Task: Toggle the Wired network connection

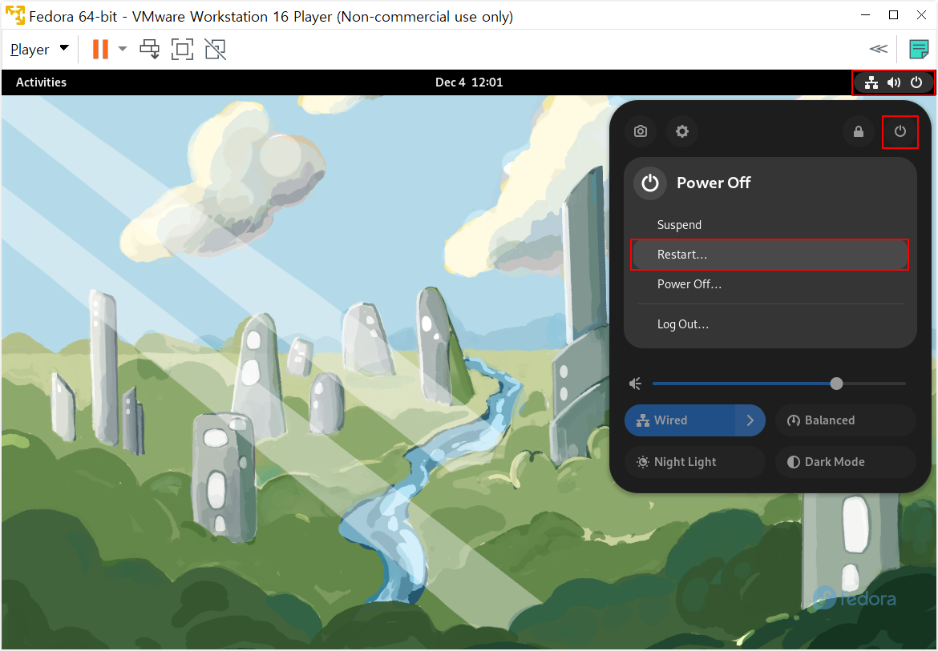Action: pos(680,420)
